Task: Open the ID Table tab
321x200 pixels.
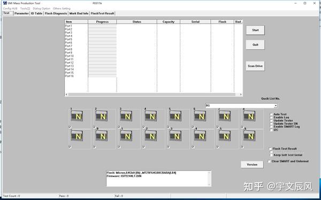Action: pyautogui.click(x=36, y=13)
